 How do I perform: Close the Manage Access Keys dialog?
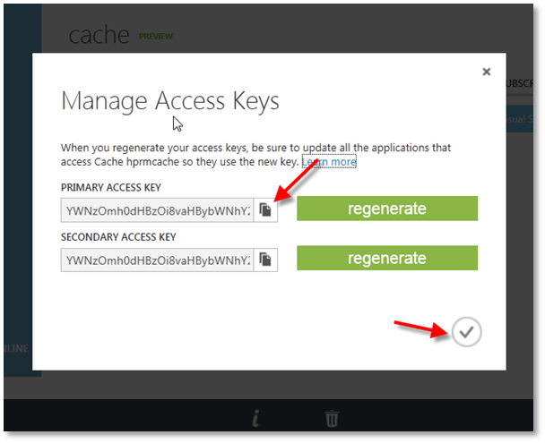[487, 72]
